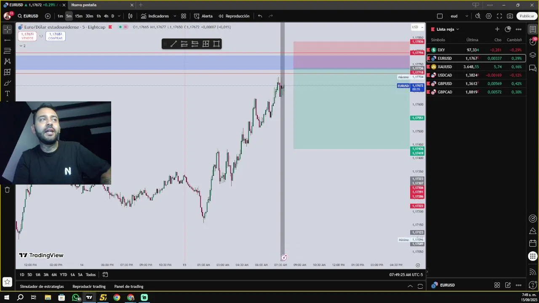Take a chart snapshot with camera icon
This screenshot has height=303, width=539.
510,16
